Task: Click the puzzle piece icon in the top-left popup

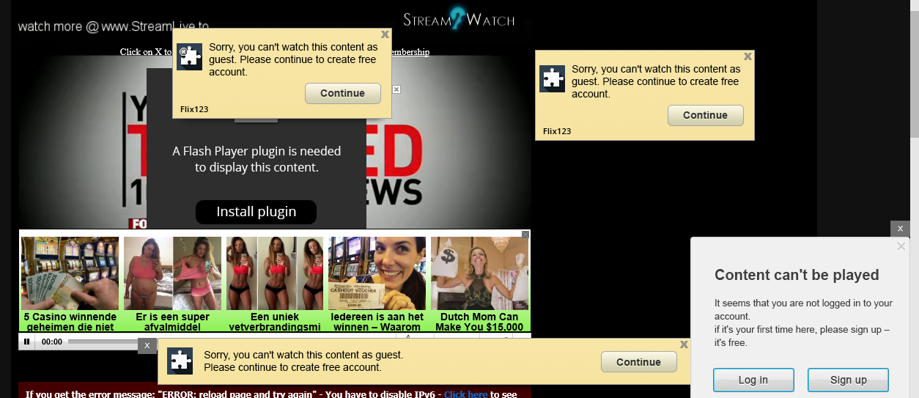Action: pyautogui.click(x=190, y=56)
